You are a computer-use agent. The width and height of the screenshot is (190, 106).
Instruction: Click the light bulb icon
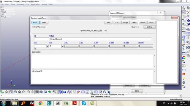tap(184, 78)
